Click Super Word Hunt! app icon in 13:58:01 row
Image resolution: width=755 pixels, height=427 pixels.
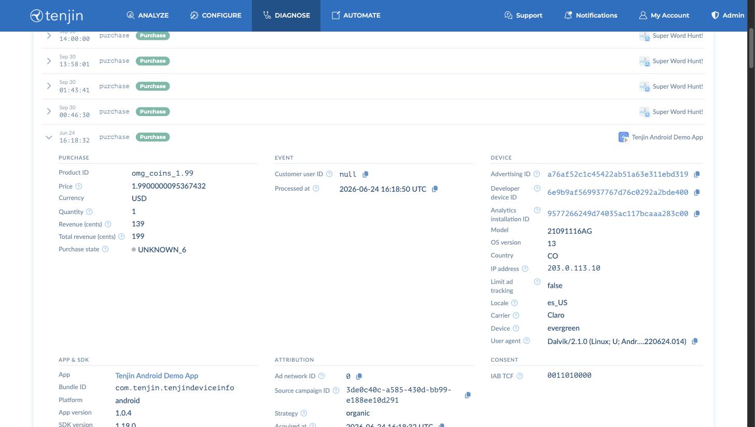(x=645, y=61)
